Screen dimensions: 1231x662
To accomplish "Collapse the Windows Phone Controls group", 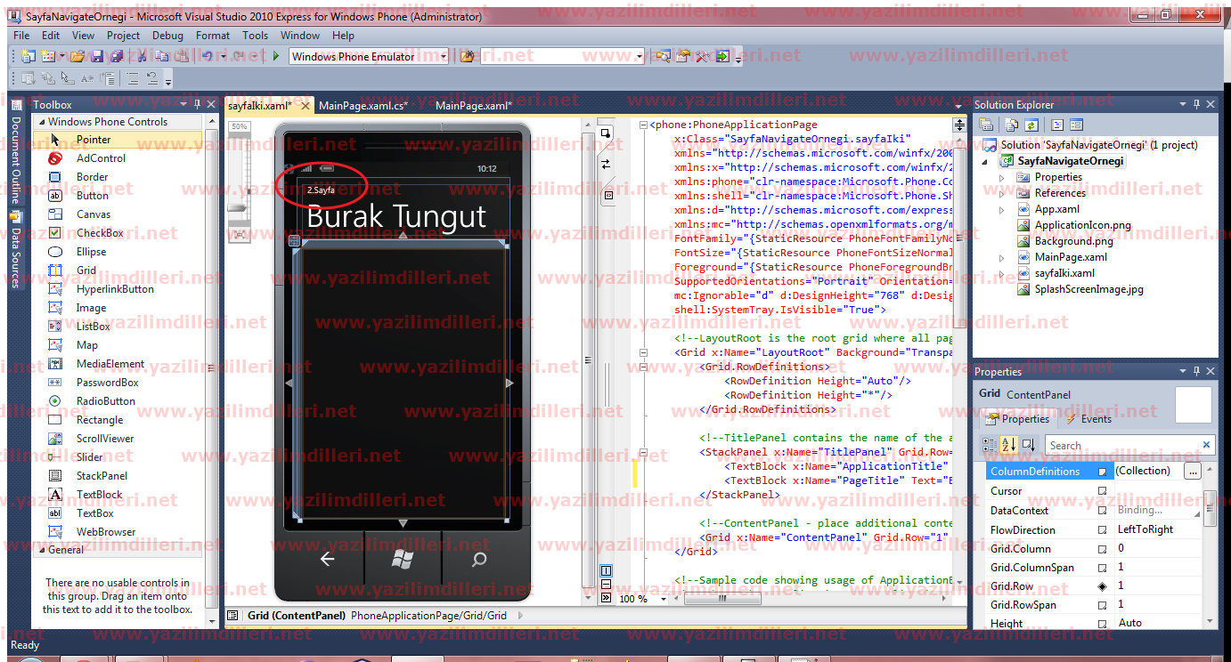I will [41, 122].
